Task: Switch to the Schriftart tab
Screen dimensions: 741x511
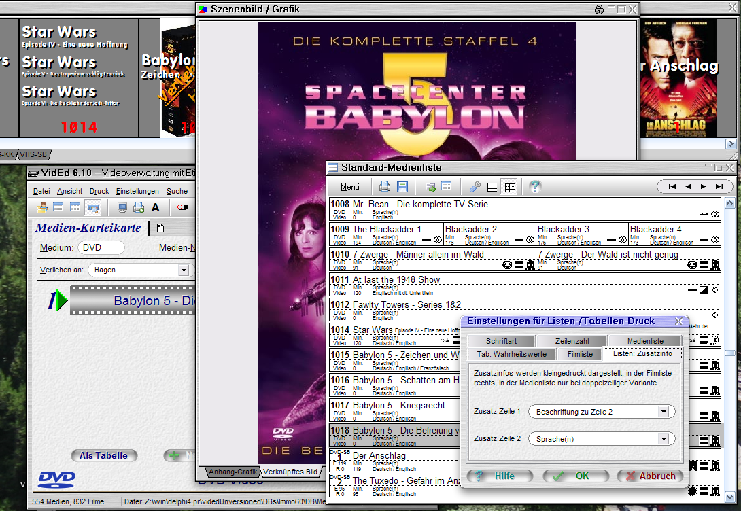Action: pyautogui.click(x=502, y=341)
